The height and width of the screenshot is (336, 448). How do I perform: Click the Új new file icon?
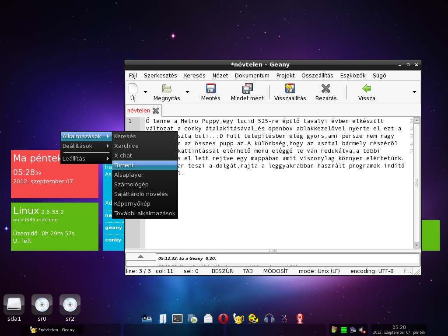click(133, 88)
